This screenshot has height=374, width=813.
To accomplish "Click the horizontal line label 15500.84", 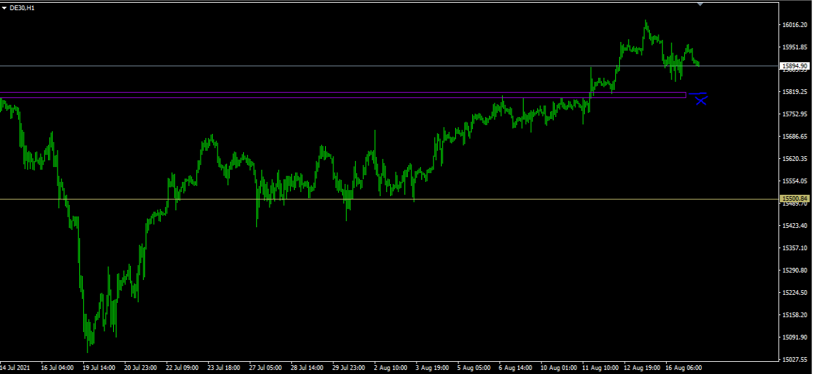I will (795, 199).
